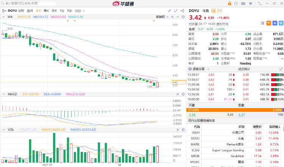Switch to 五日 five-day chart
The height and width of the screenshot is (167, 284).
30,11
